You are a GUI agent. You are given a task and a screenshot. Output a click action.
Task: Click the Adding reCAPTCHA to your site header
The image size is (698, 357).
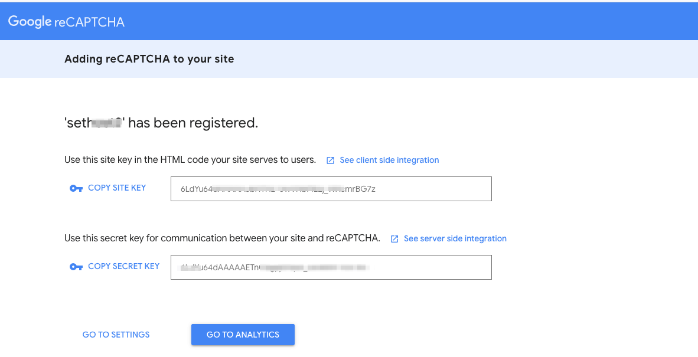[149, 59]
